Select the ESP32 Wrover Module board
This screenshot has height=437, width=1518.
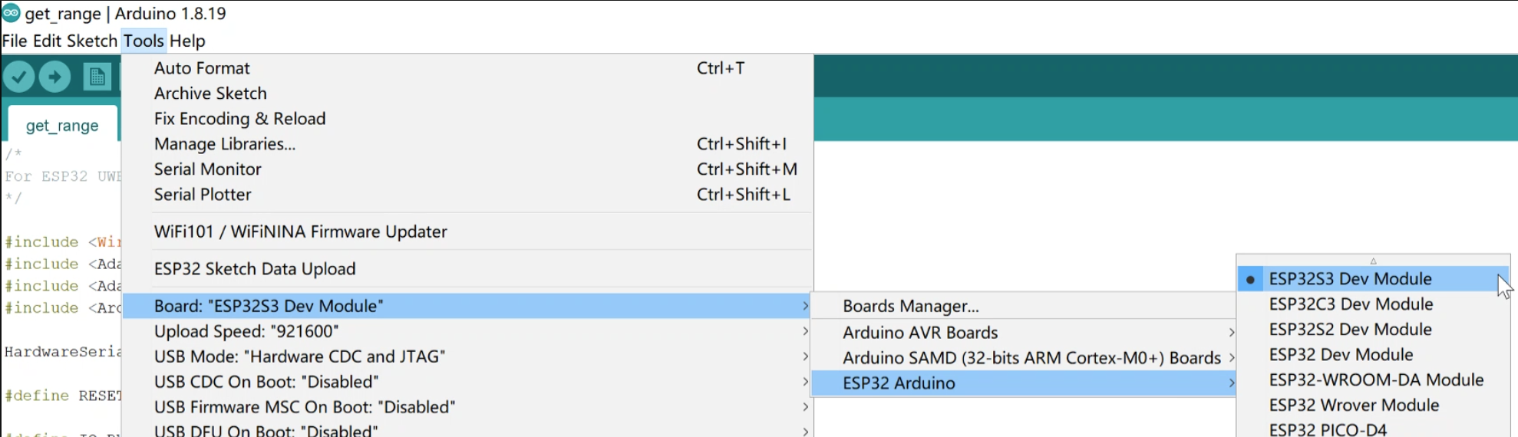[x=1373, y=406]
